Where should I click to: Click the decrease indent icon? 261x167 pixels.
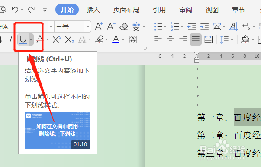tap(192, 26)
